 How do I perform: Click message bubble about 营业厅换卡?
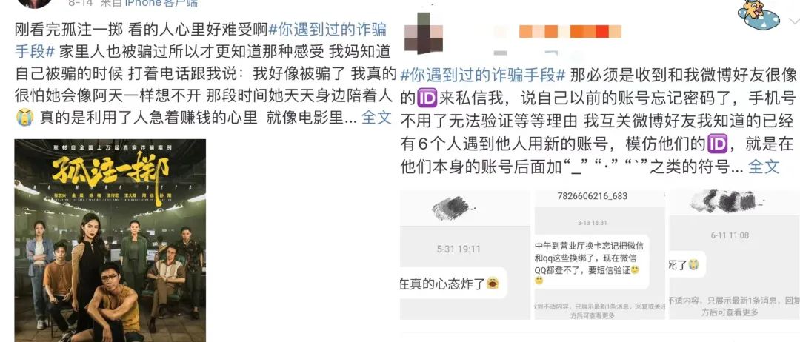pos(590,261)
